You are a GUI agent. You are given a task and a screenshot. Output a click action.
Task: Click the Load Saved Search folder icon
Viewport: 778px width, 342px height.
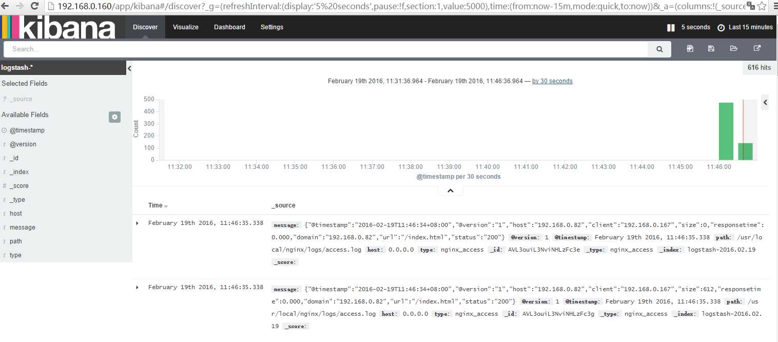734,48
